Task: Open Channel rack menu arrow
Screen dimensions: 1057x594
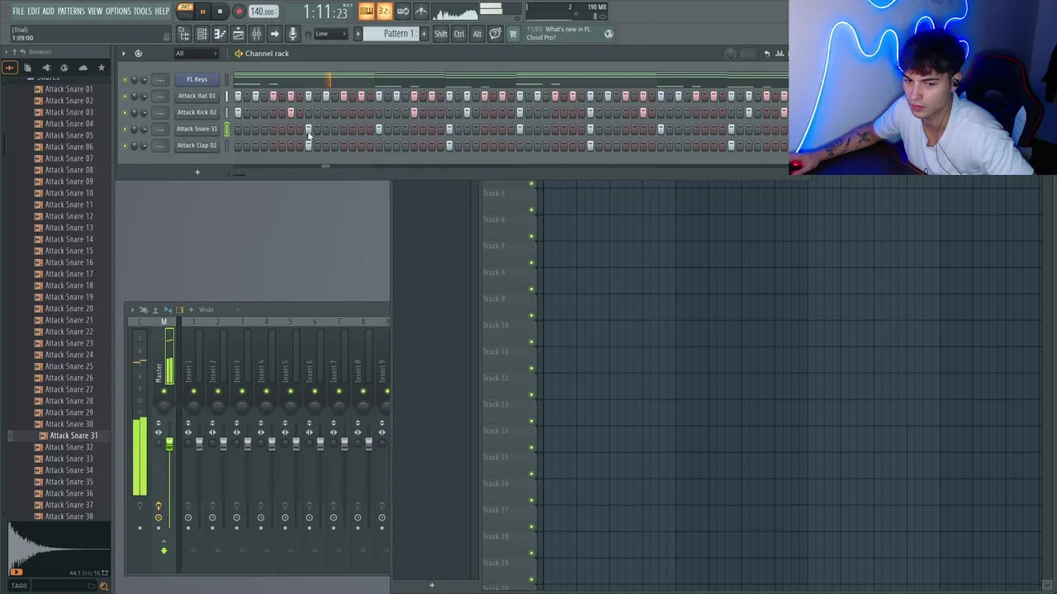Action: point(124,54)
